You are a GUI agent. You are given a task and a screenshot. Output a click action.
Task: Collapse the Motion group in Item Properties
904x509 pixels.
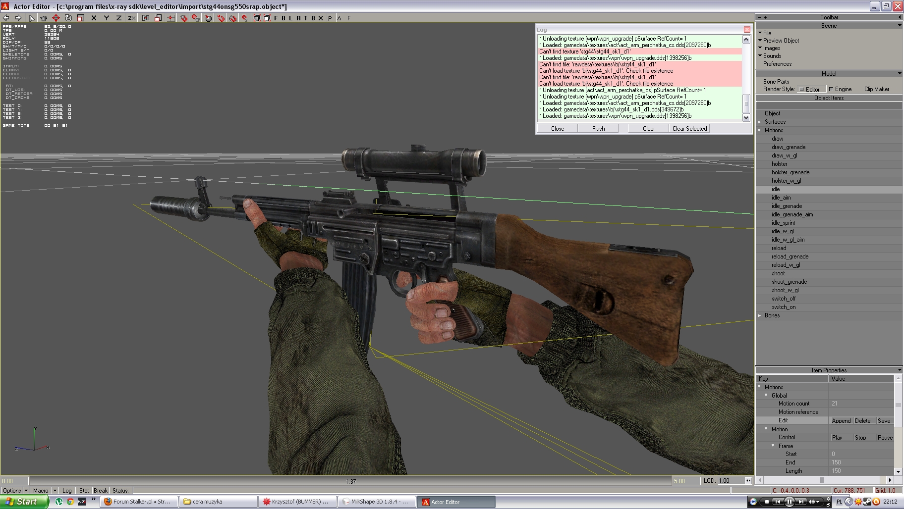[x=766, y=429]
